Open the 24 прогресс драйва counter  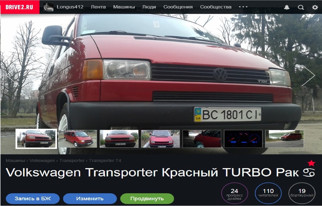coord(234,193)
